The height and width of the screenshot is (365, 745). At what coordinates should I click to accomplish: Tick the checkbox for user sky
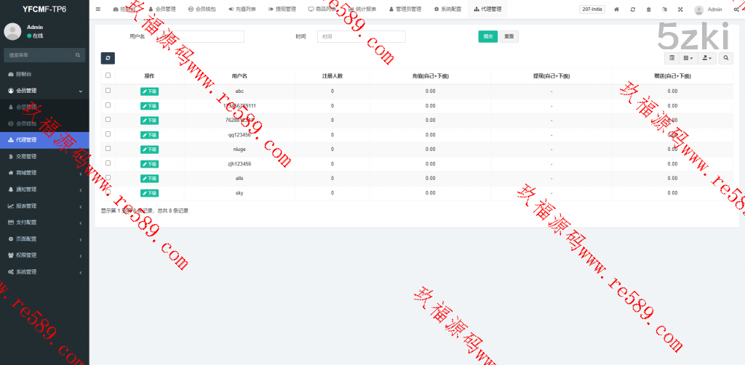click(x=108, y=192)
